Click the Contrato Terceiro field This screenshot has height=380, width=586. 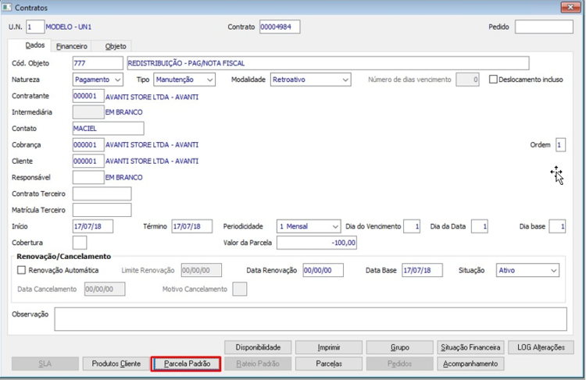coord(102,194)
